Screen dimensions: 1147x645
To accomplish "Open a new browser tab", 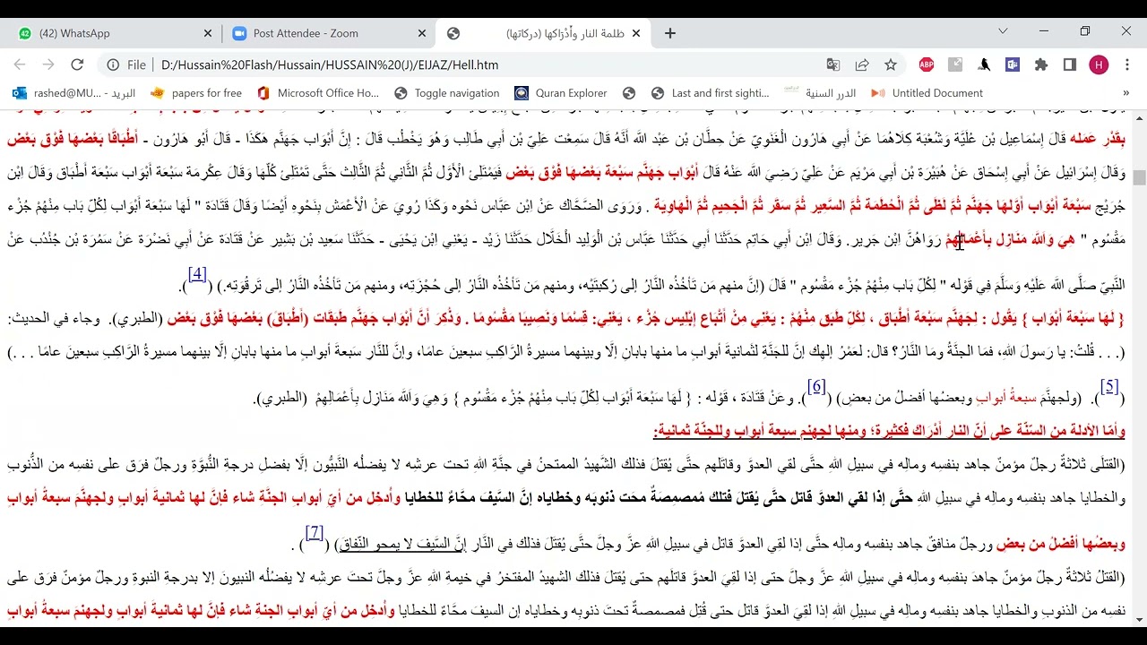I will pos(670,33).
